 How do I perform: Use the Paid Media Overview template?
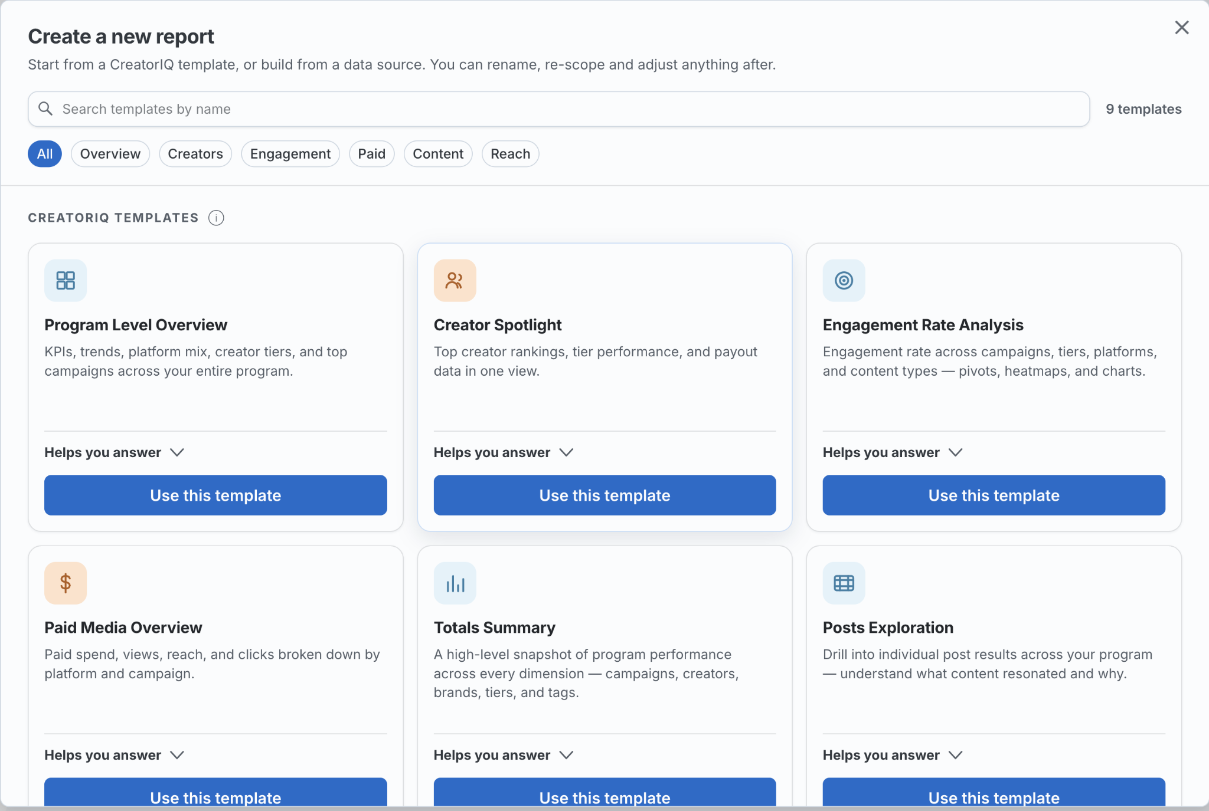click(215, 792)
